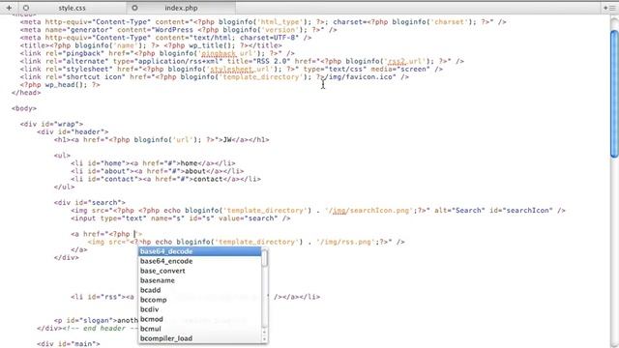Close the index.php tab using its circle icon
Screen dimensions: 619x348
[134, 8]
